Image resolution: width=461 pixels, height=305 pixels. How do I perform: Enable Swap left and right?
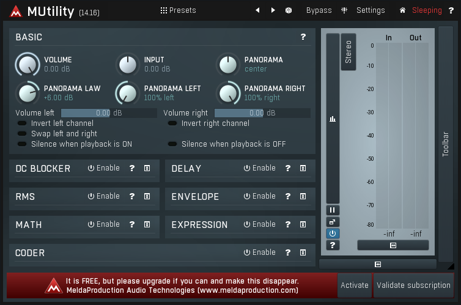(x=23, y=134)
